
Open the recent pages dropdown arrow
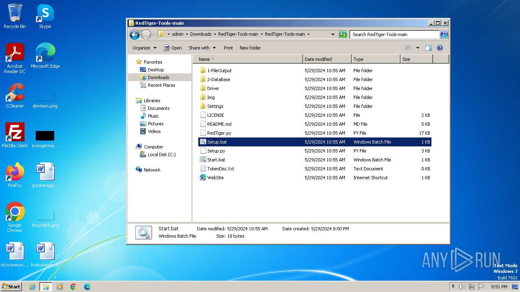tap(154, 34)
